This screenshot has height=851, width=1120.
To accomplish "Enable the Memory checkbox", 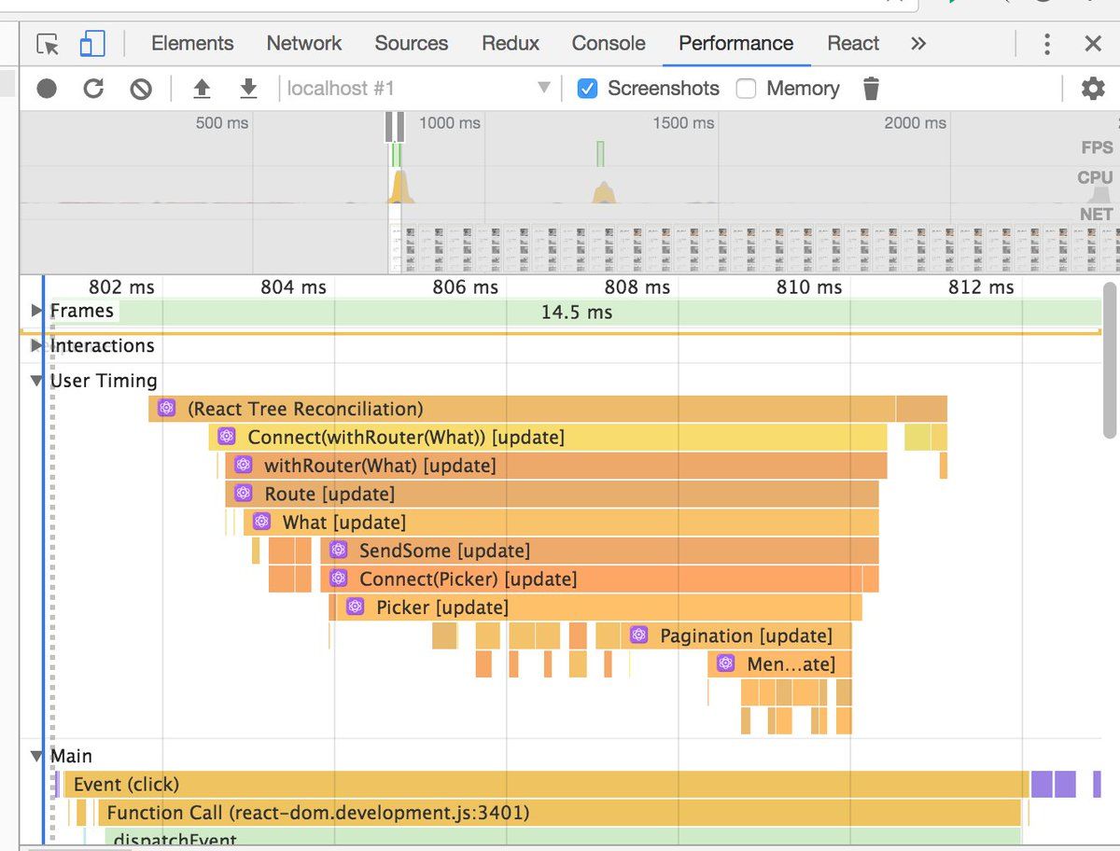I will [x=746, y=89].
